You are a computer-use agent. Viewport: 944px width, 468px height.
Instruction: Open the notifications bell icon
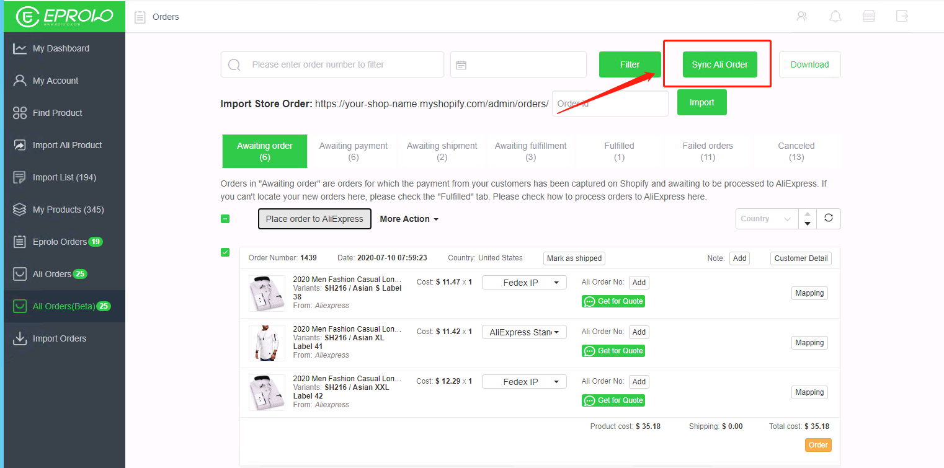click(835, 16)
